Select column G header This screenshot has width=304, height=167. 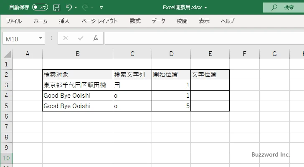274,54
